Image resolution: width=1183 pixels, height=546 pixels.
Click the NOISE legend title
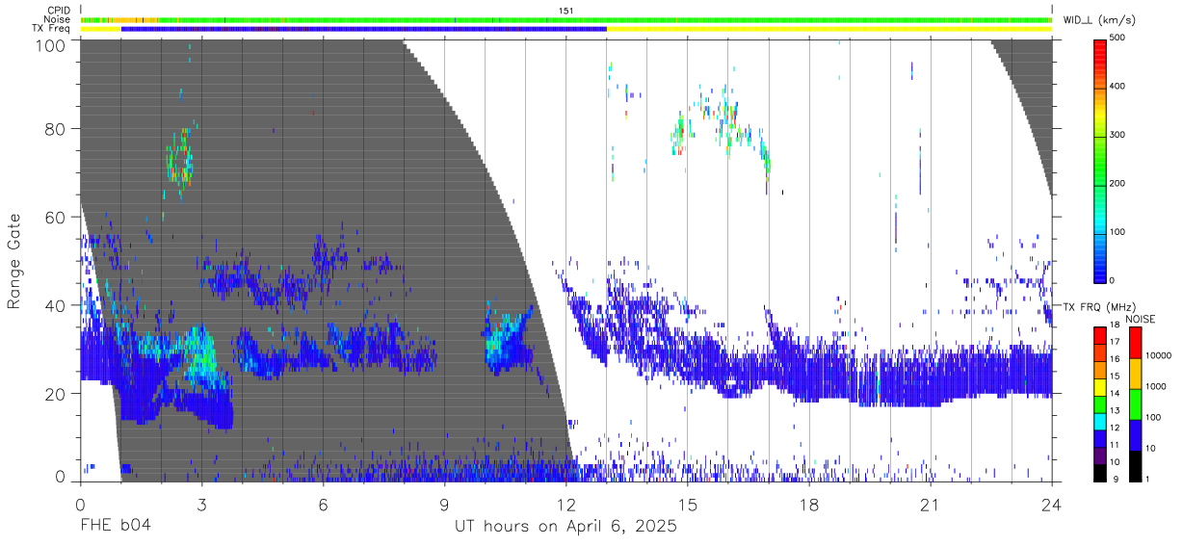coord(1141,318)
